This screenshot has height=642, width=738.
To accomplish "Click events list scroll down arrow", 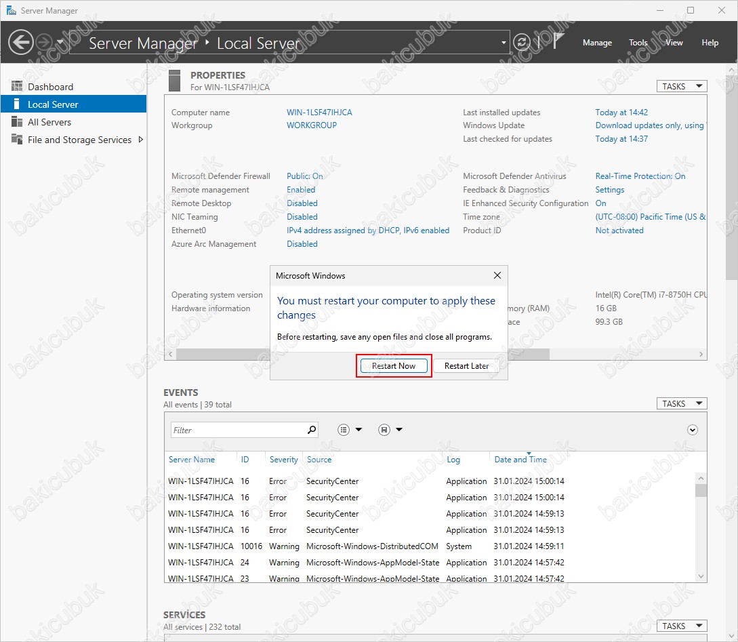I will [701, 576].
